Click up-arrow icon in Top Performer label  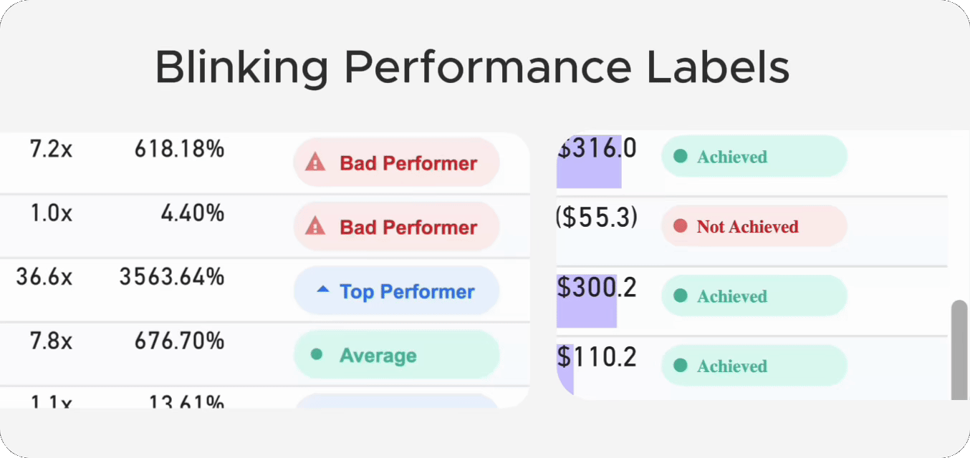pyautogui.click(x=323, y=290)
